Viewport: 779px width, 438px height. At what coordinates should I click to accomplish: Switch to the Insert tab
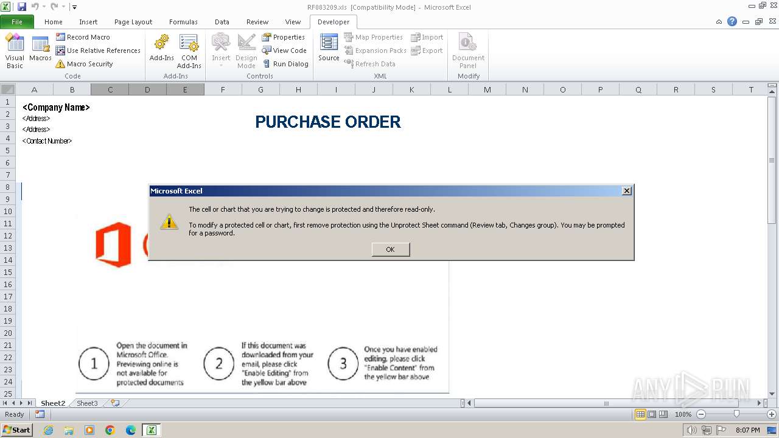click(88, 22)
